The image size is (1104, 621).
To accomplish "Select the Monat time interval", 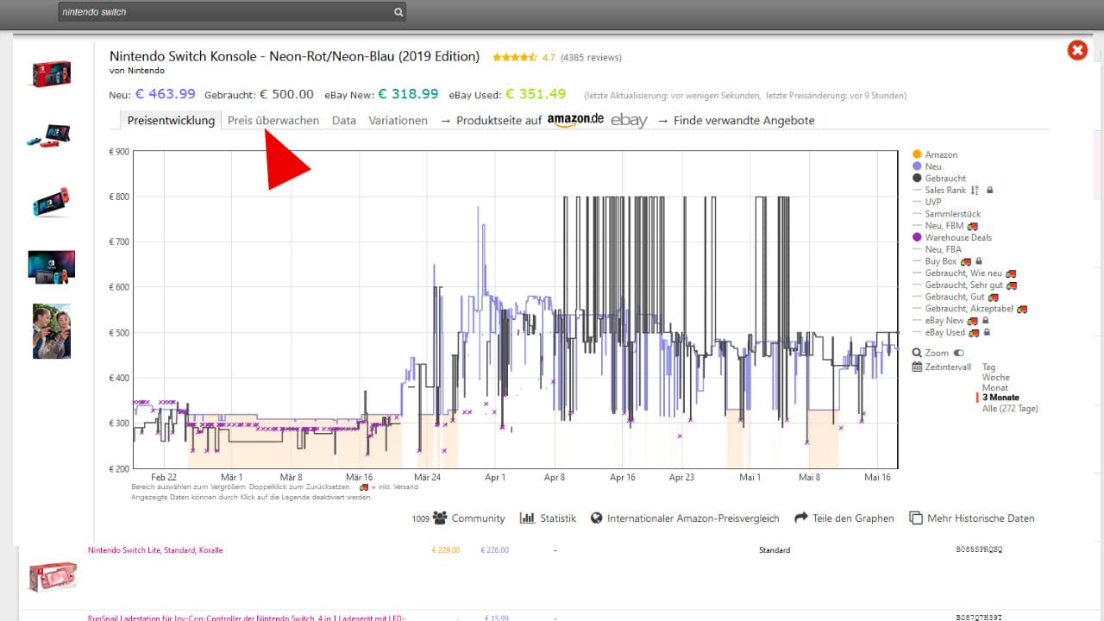I will pos(995,387).
